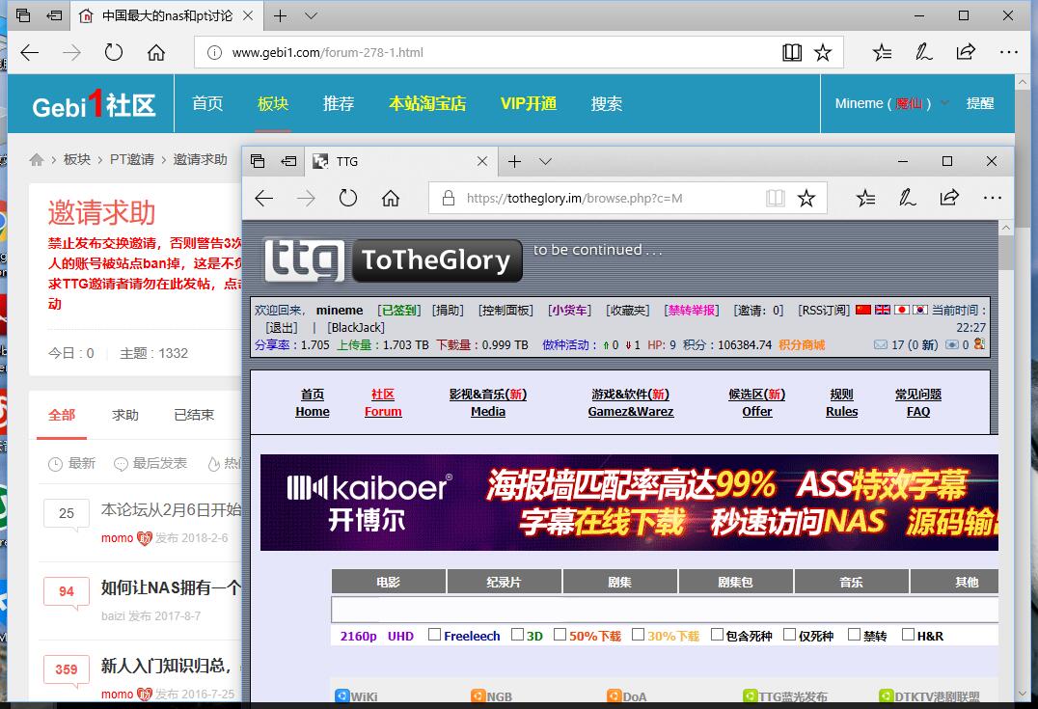This screenshot has width=1038, height=709.
Task: Go to home in TTG browser window
Action: point(391,198)
